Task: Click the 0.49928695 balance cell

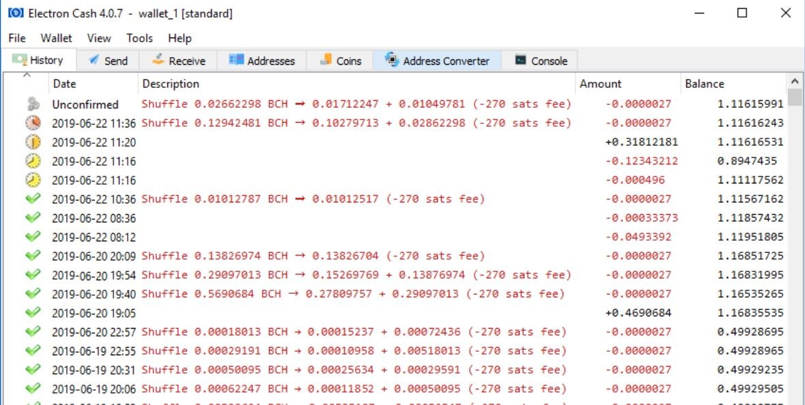Action: 750,331
